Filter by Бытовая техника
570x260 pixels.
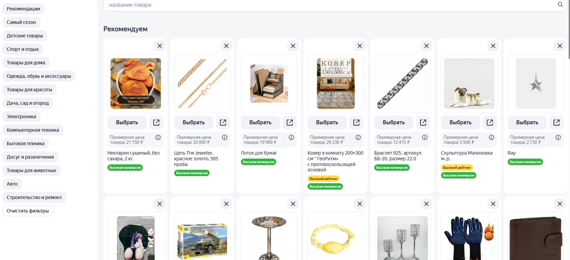(x=26, y=143)
